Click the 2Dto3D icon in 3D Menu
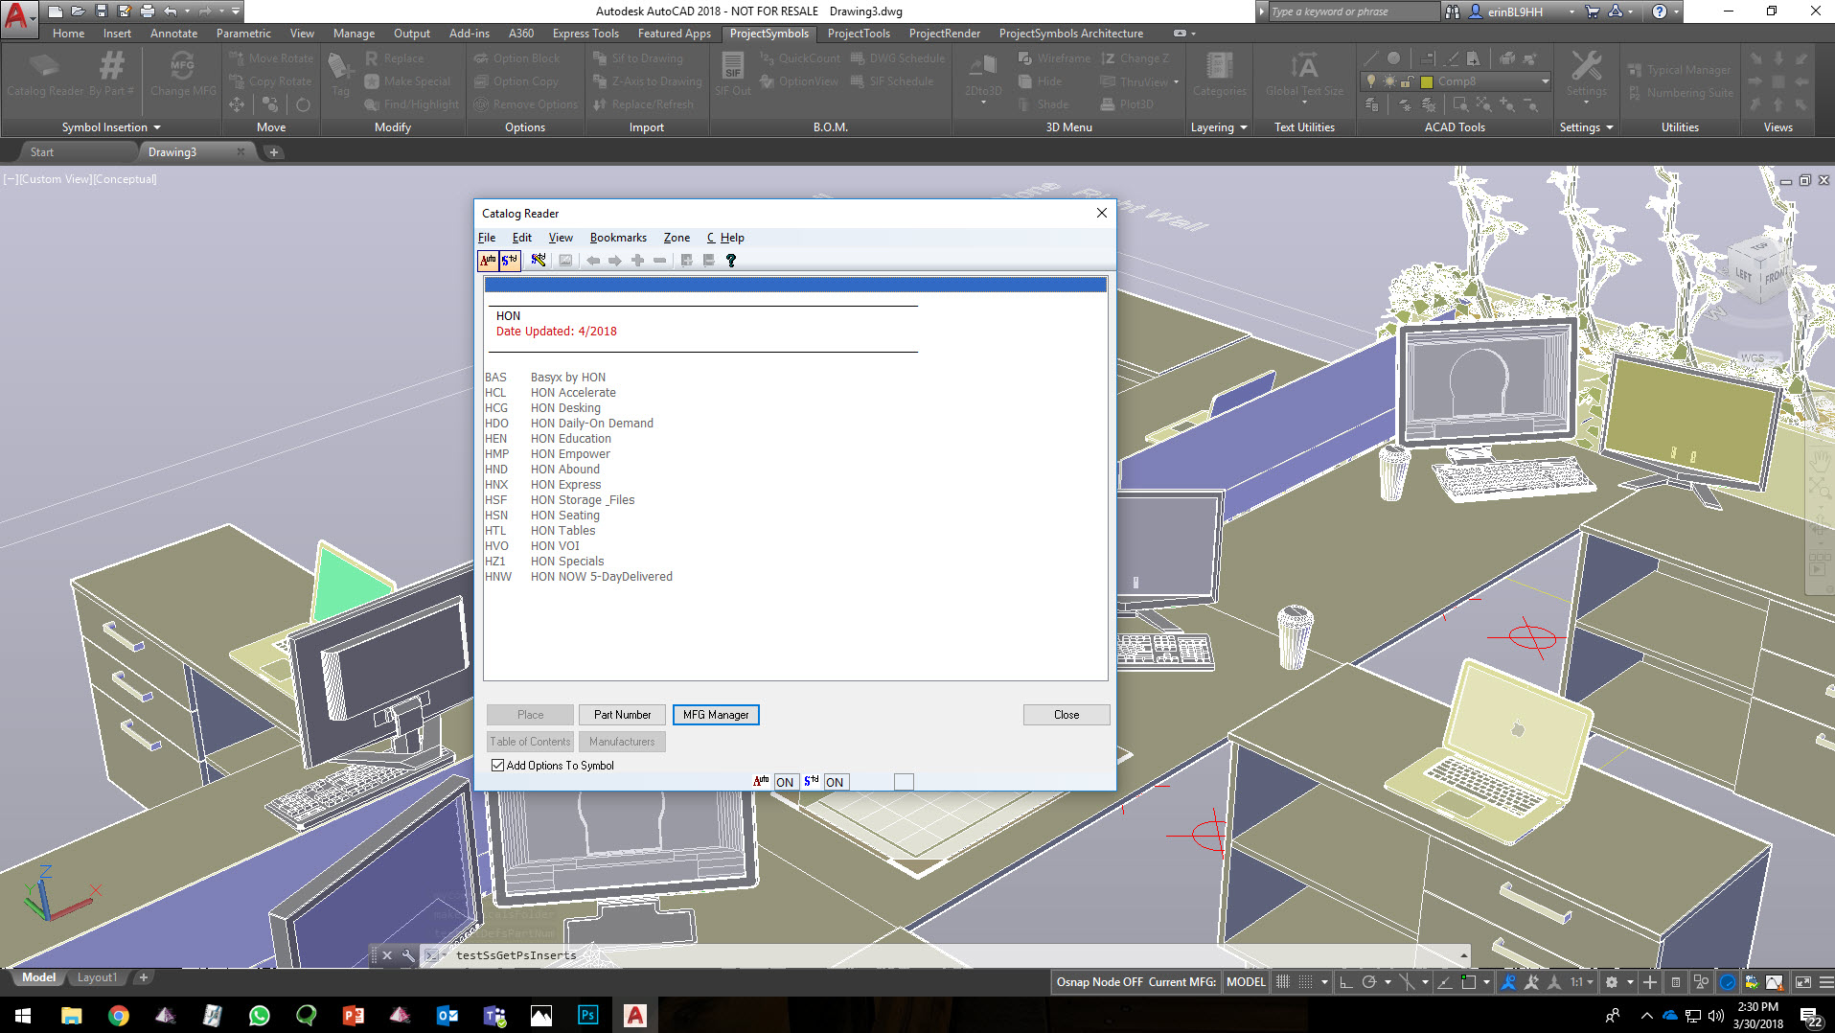 pos(983,67)
